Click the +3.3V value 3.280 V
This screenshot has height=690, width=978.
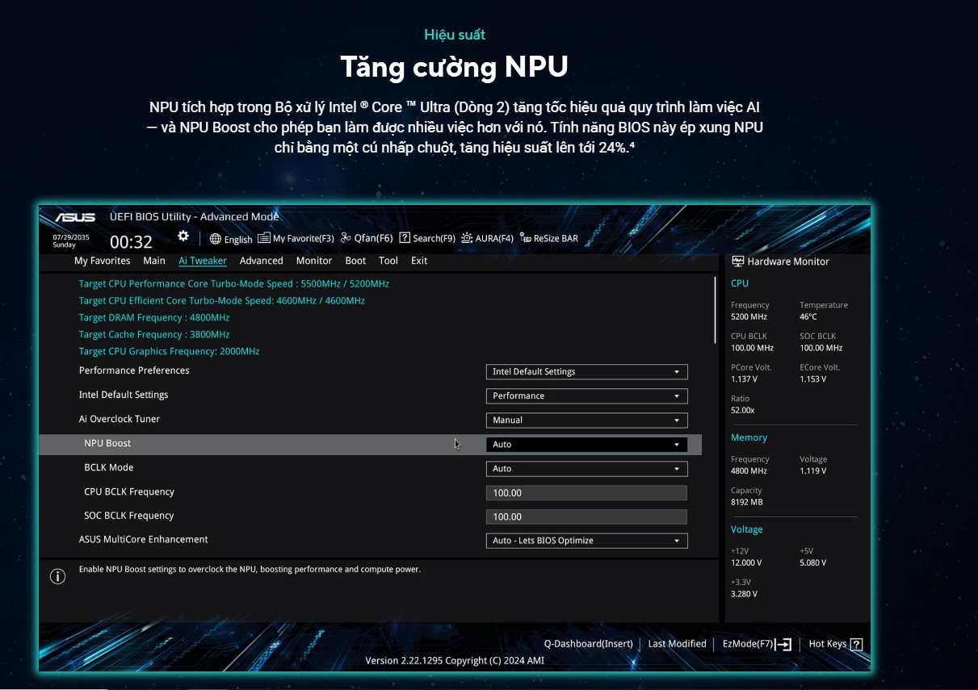(x=744, y=594)
